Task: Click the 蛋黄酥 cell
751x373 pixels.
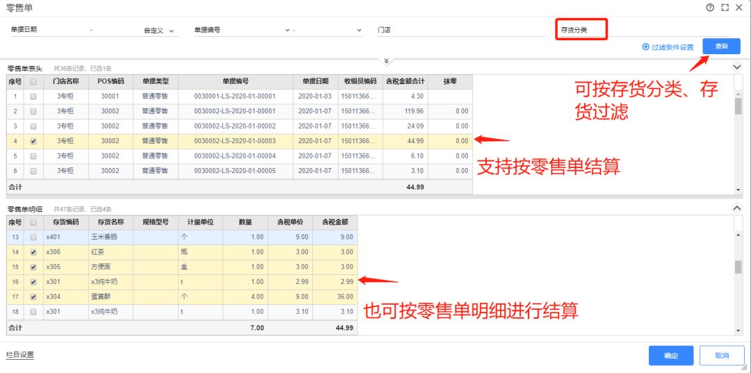Action: (x=111, y=297)
